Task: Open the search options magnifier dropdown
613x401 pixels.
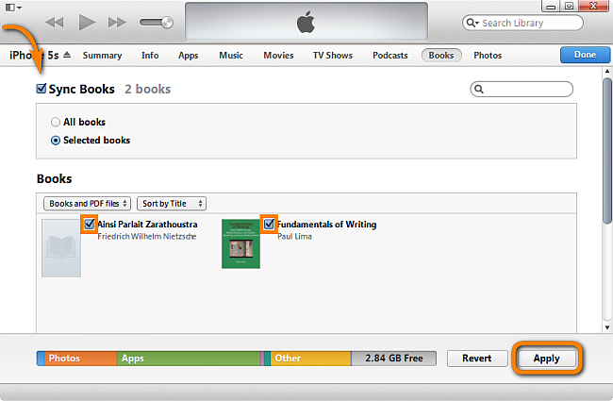Action: pos(472,23)
